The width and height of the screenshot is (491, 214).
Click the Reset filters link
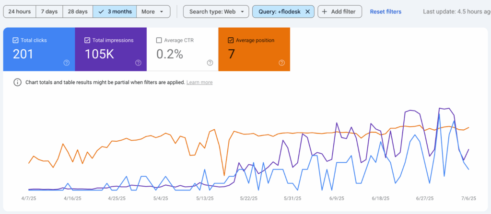386,11
